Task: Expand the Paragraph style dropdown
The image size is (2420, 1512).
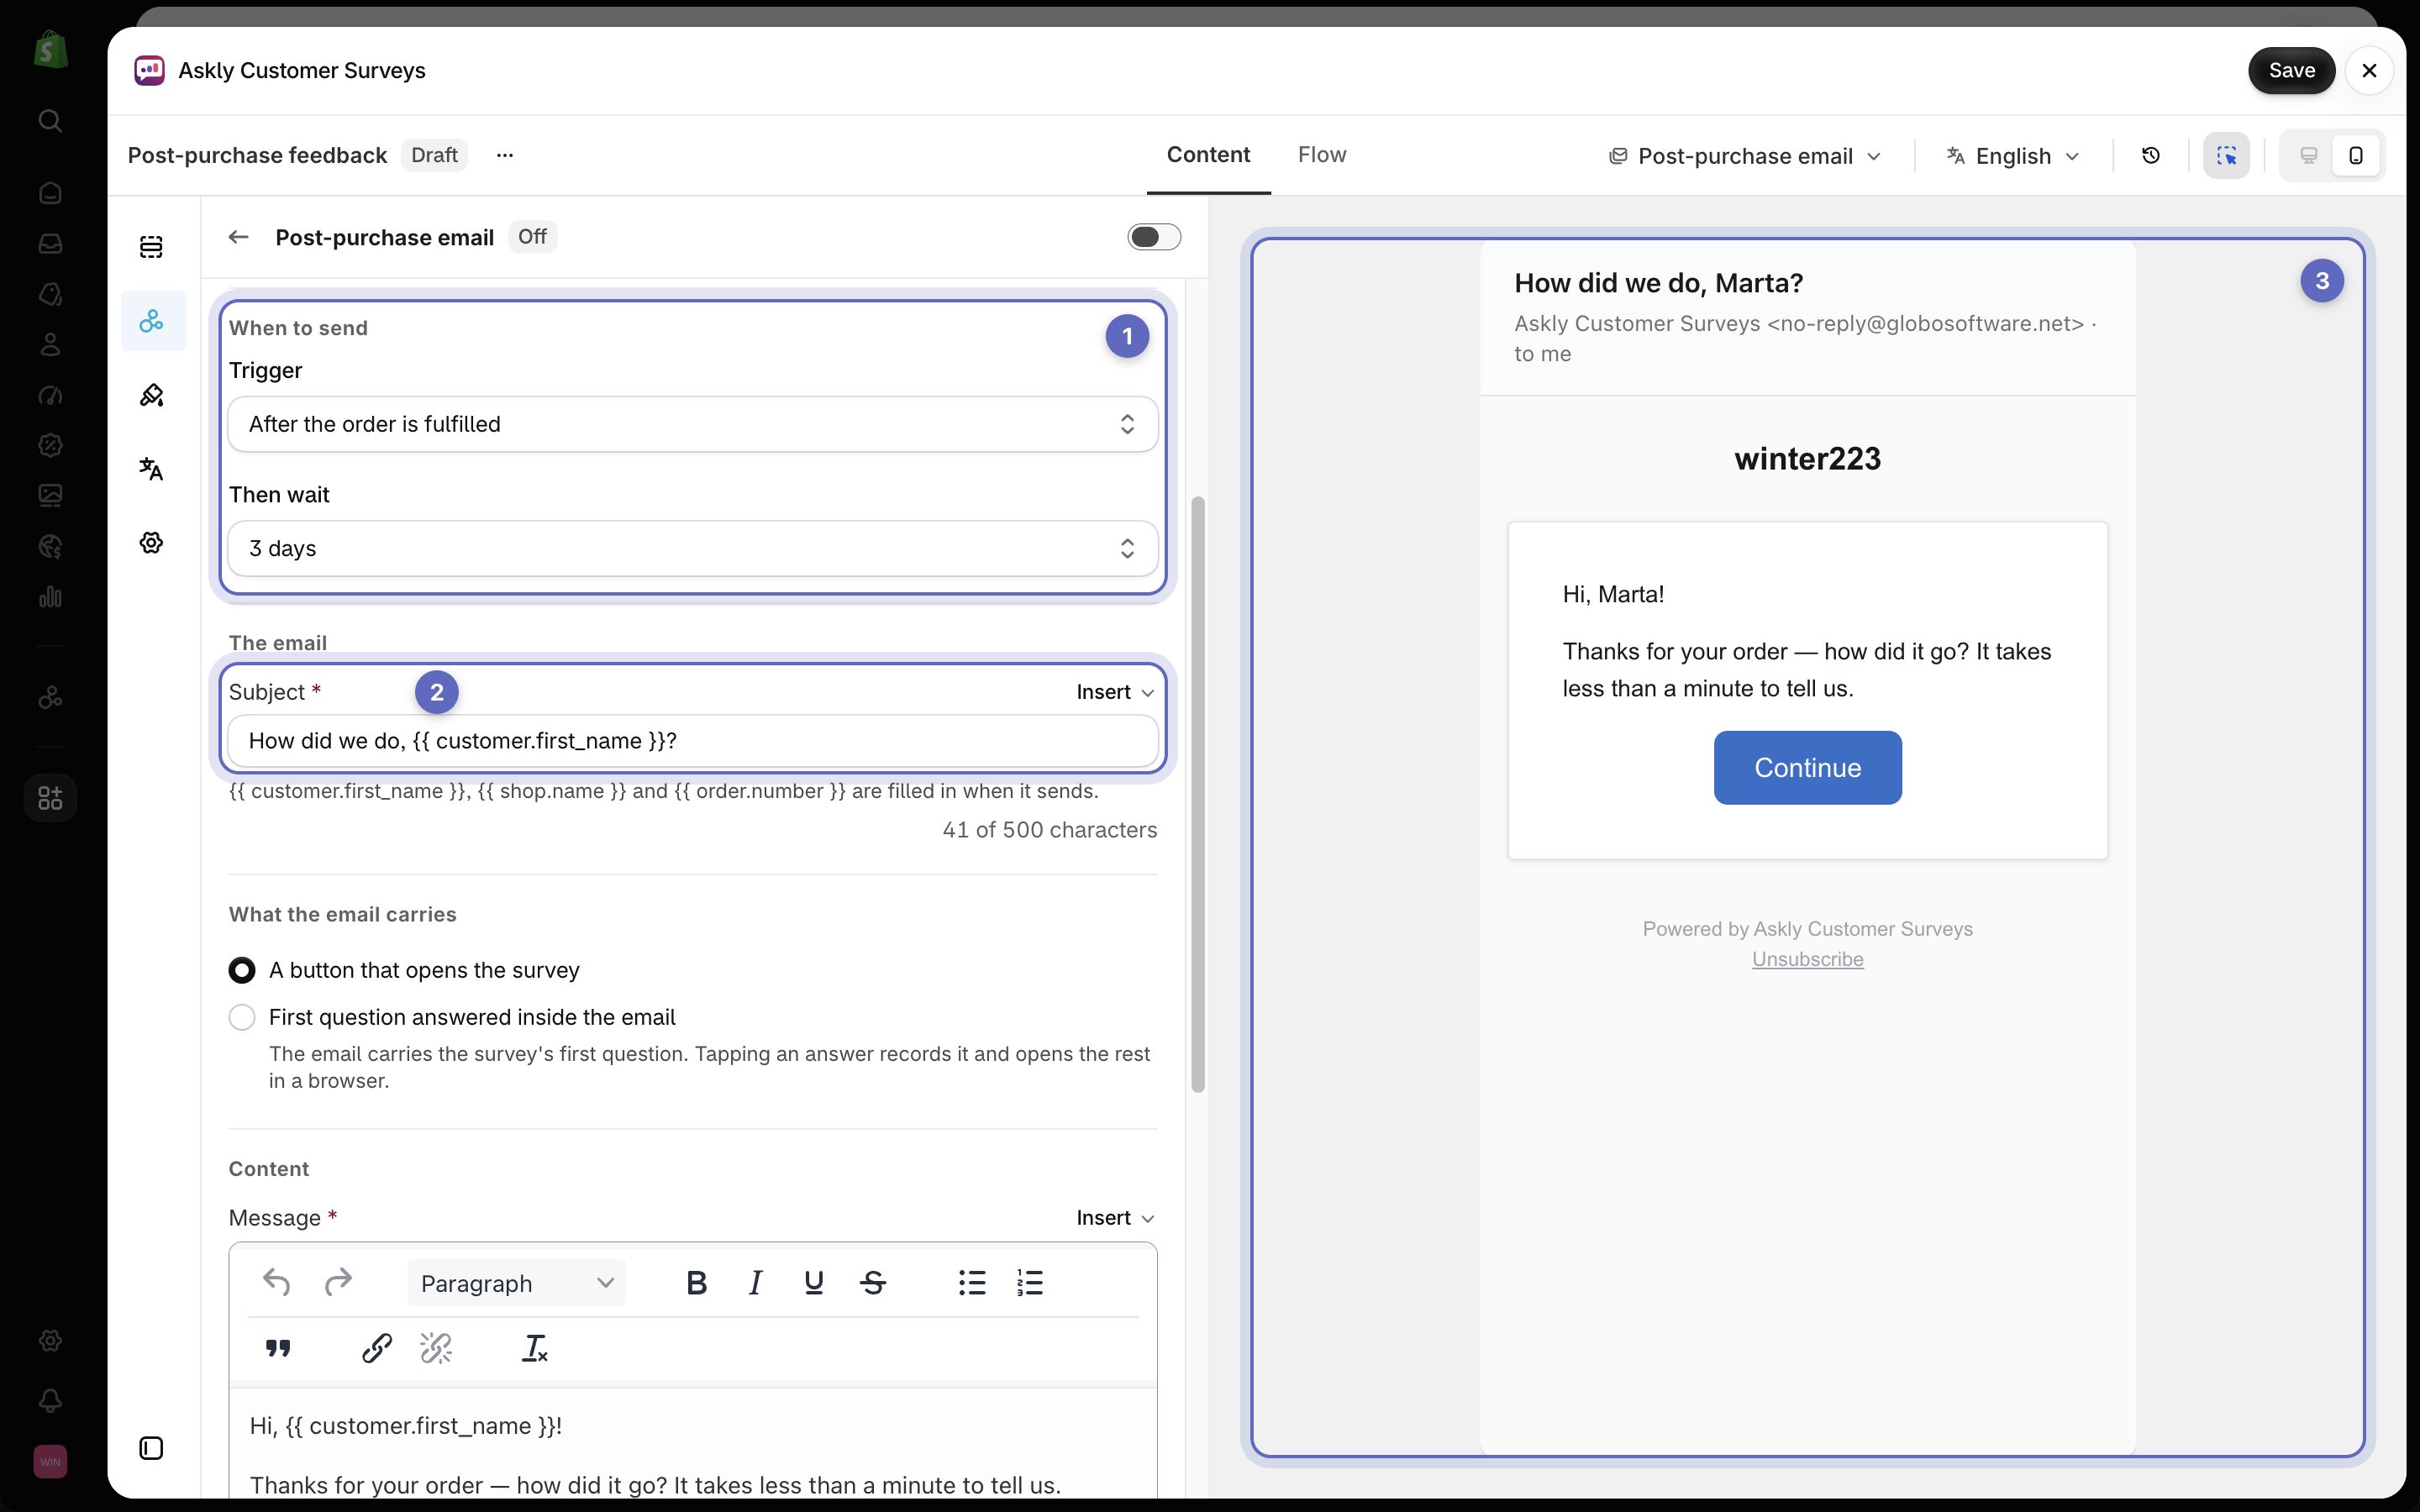Action: [516, 1283]
